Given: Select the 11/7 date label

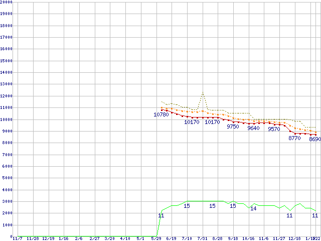Looking at the screenshot, I should [17, 239].
